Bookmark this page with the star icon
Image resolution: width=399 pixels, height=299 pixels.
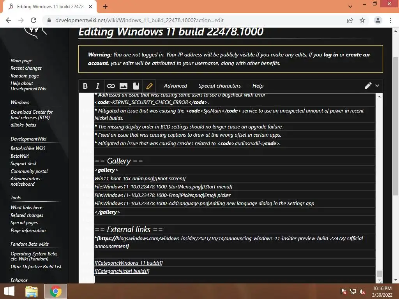pos(362,20)
